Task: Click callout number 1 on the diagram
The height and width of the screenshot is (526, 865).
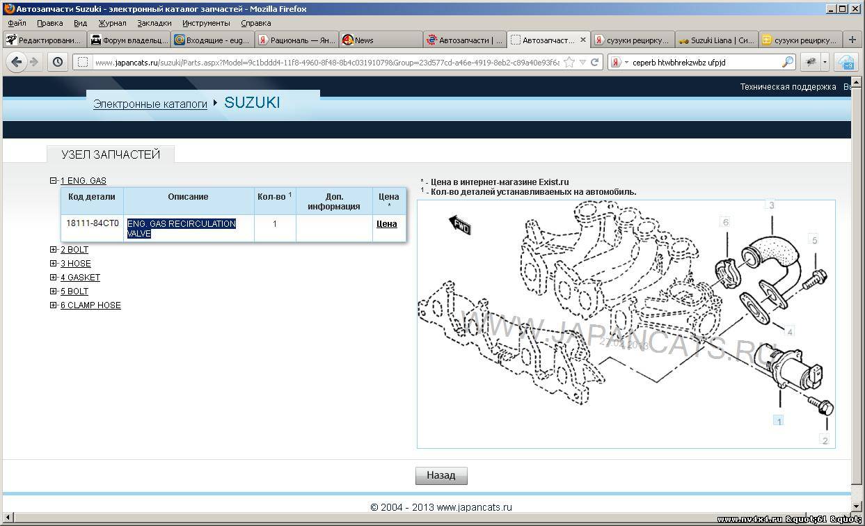Action: coord(779,421)
